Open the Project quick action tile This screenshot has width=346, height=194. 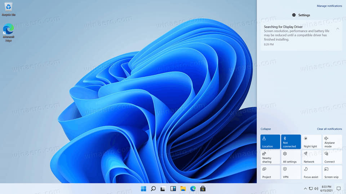(x=270, y=172)
